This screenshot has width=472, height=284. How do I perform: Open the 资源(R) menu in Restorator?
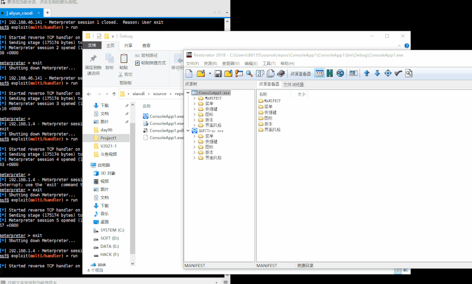point(210,64)
